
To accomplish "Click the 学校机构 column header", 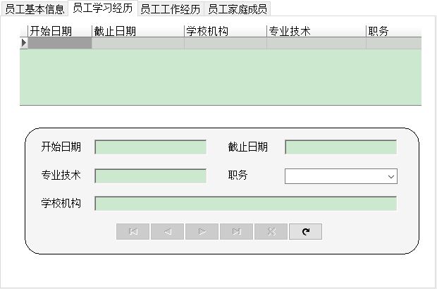I will click(226, 31).
